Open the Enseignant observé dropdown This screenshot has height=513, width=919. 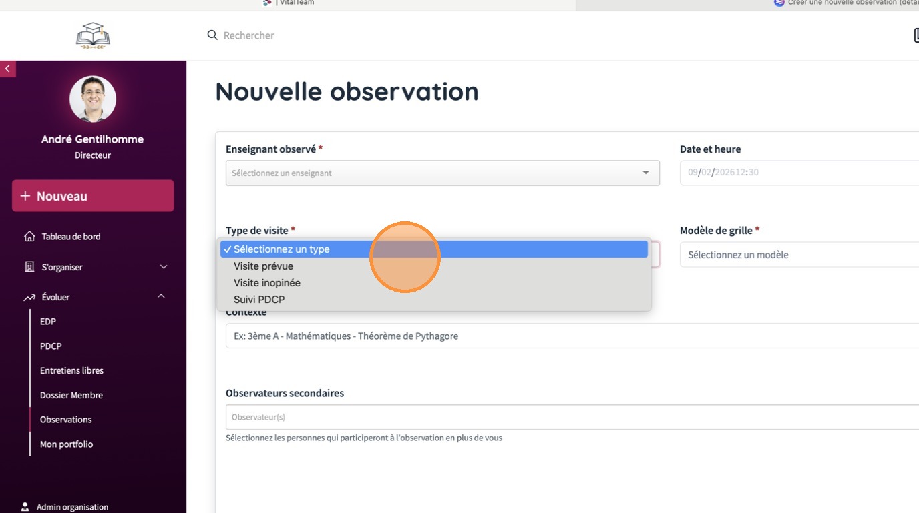click(442, 173)
